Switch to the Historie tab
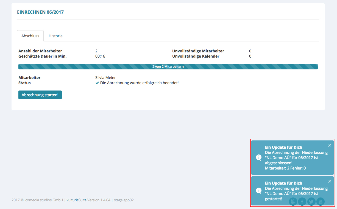Image resolution: width=337 pixels, height=209 pixels. coord(55,36)
